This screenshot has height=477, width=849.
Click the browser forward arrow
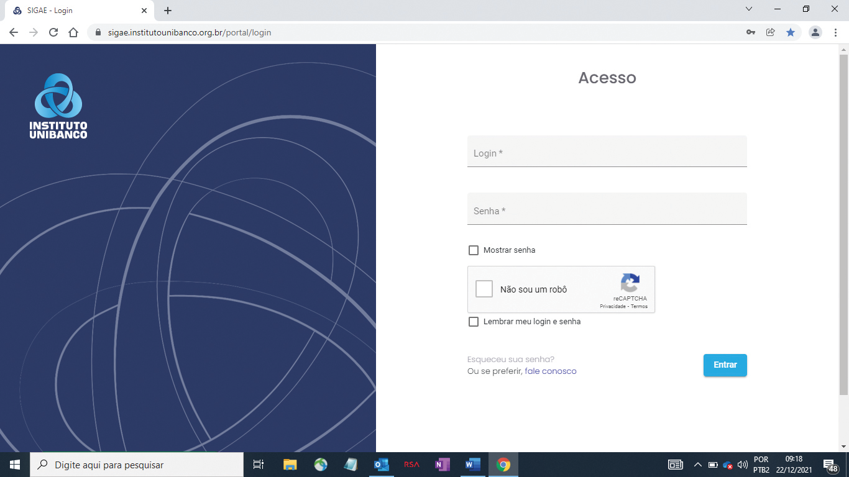click(x=34, y=32)
